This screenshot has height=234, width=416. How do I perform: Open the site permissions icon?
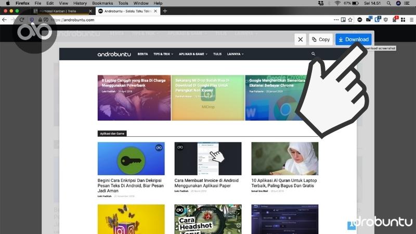[46, 20]
